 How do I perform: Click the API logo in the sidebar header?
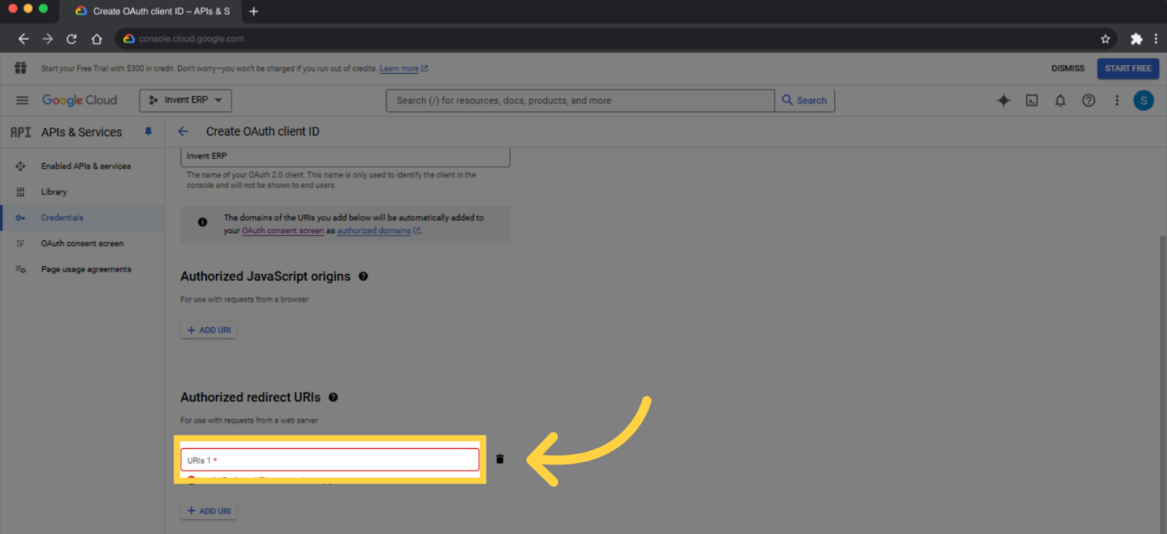pyautogui.click(x=20, y=132)
